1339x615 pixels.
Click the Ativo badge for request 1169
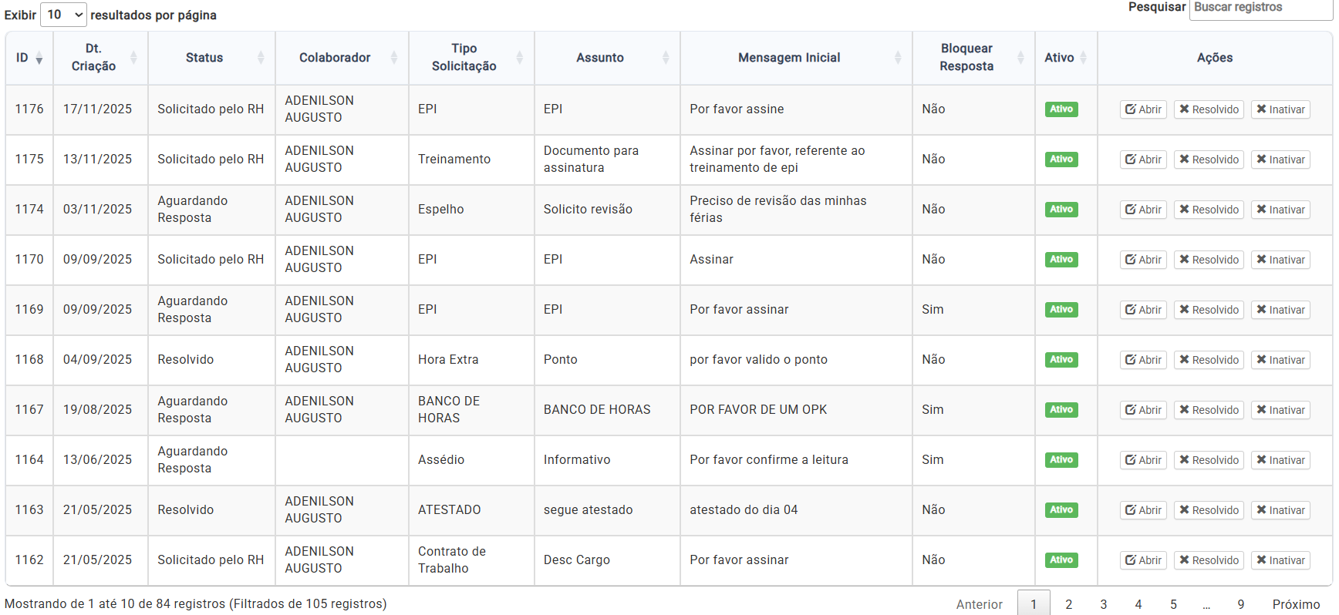coord(1061,310)
